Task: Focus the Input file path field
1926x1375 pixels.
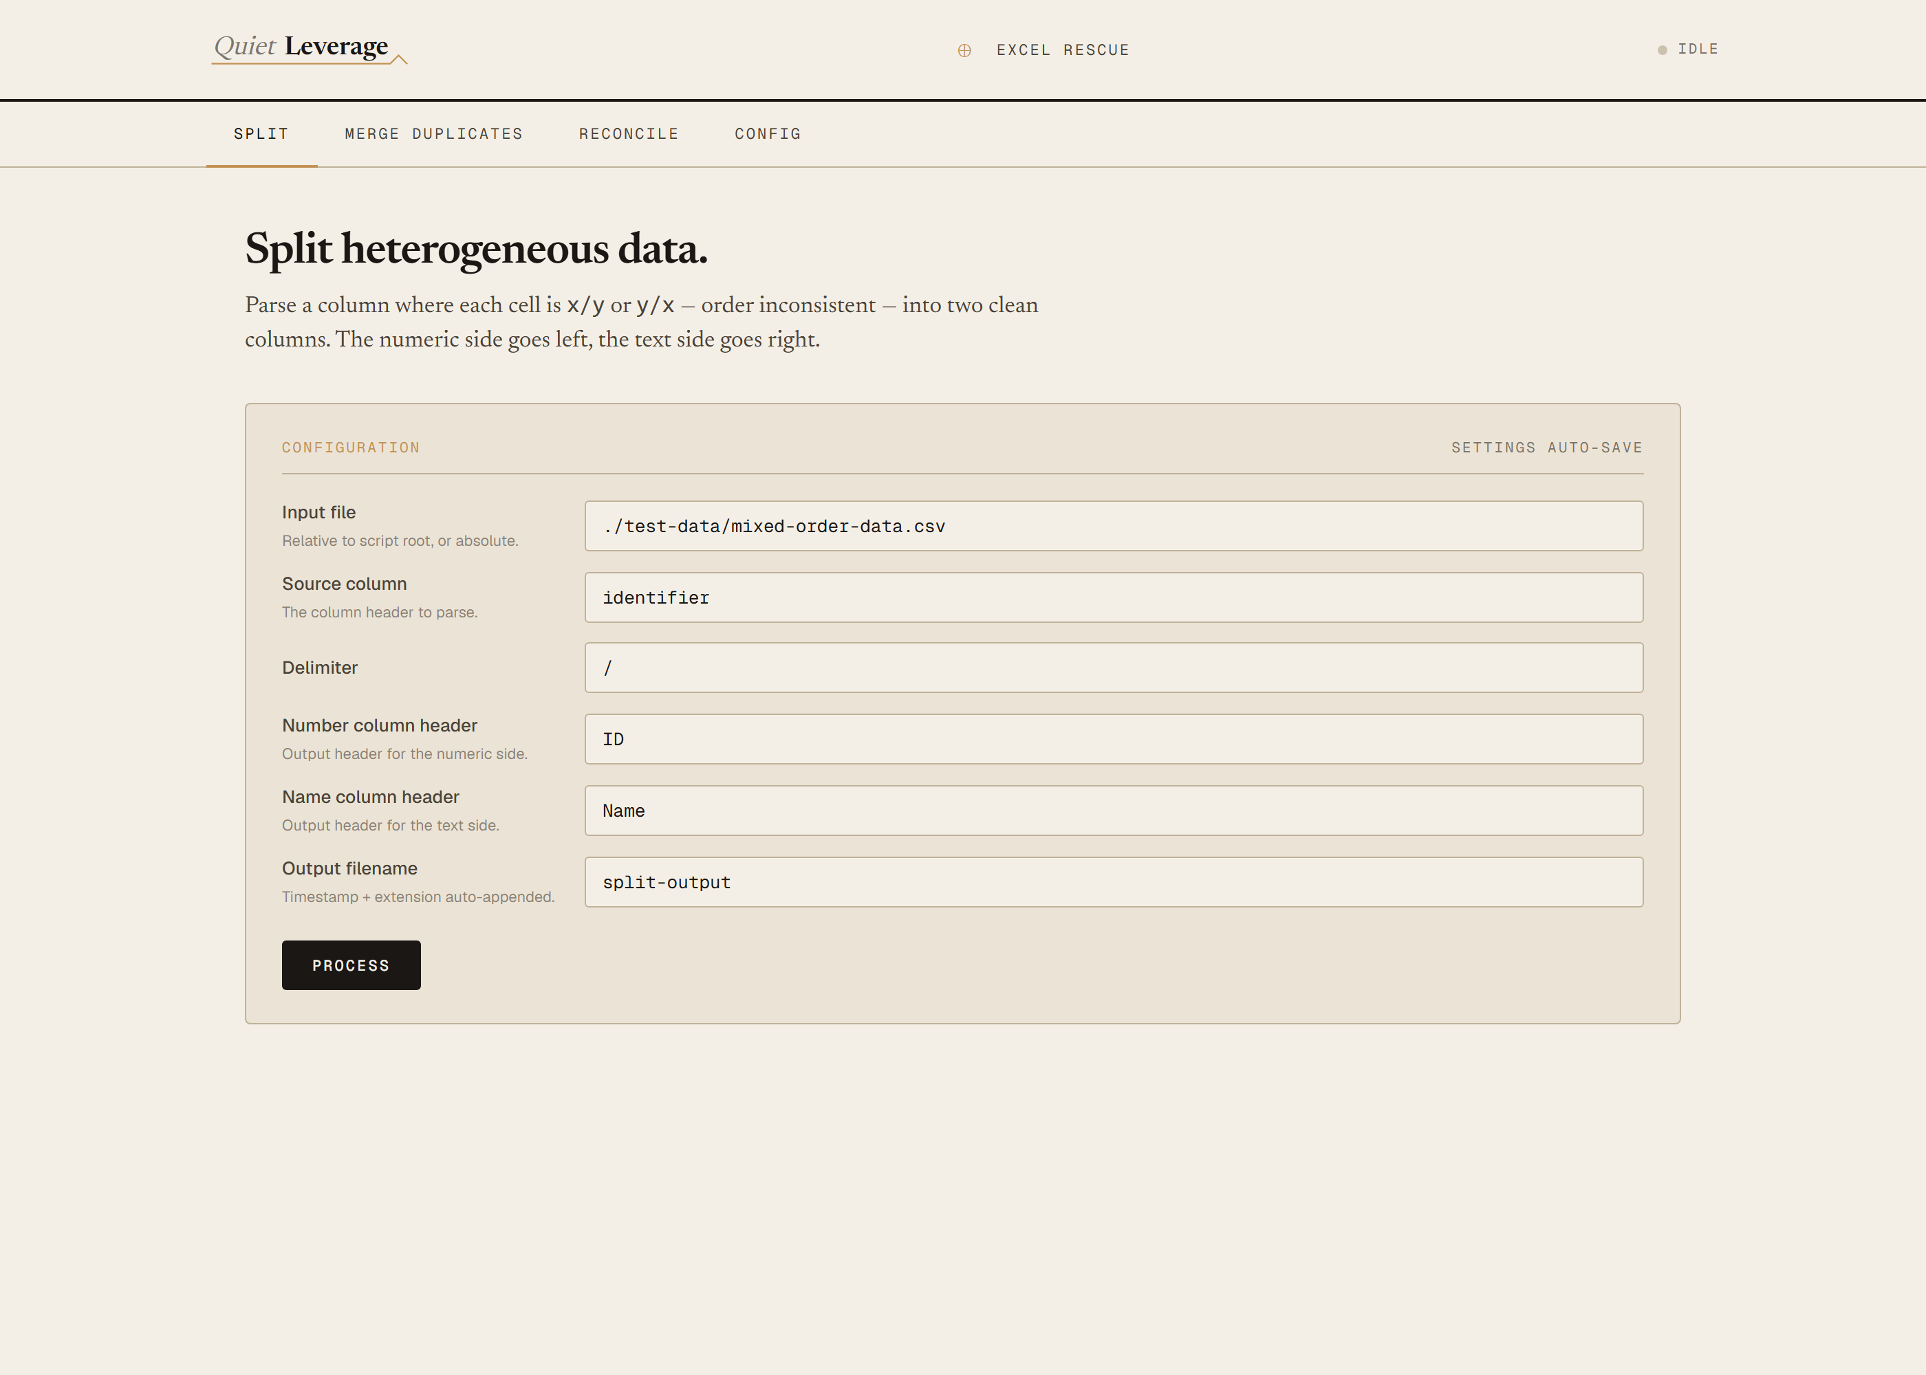Action: point(1114,526)
